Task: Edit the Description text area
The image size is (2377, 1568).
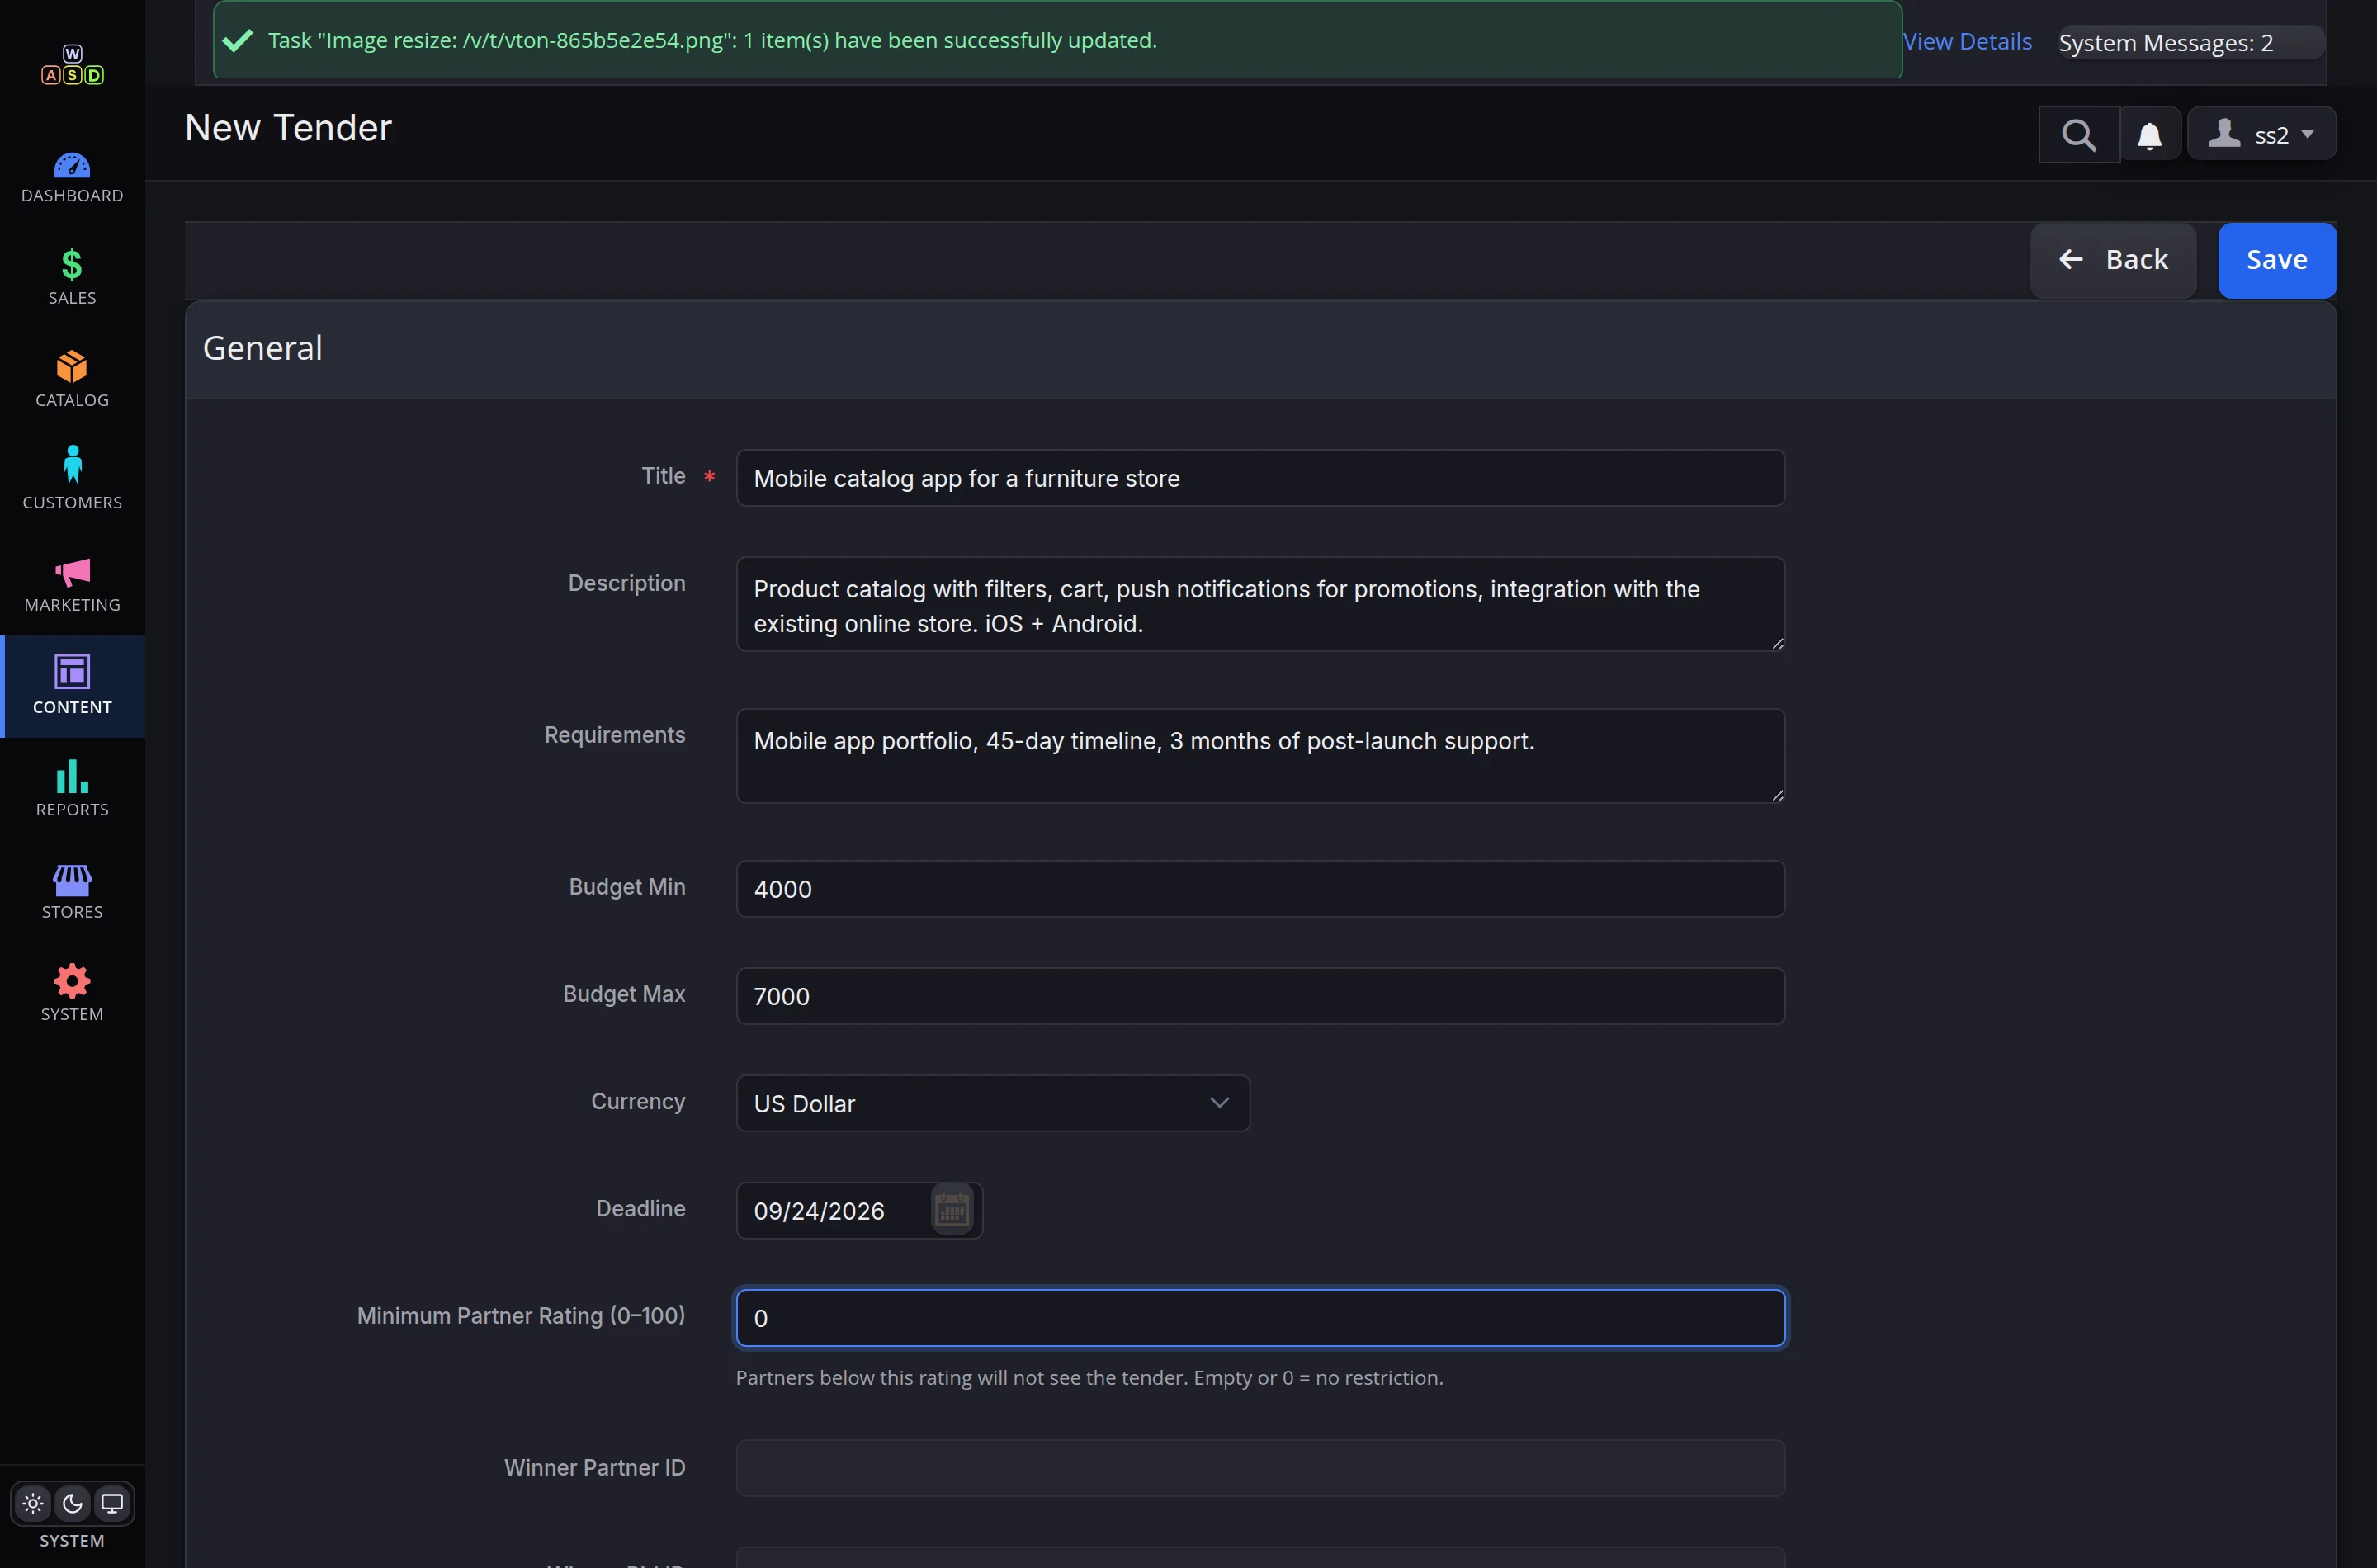Action: coord(1260,605)
